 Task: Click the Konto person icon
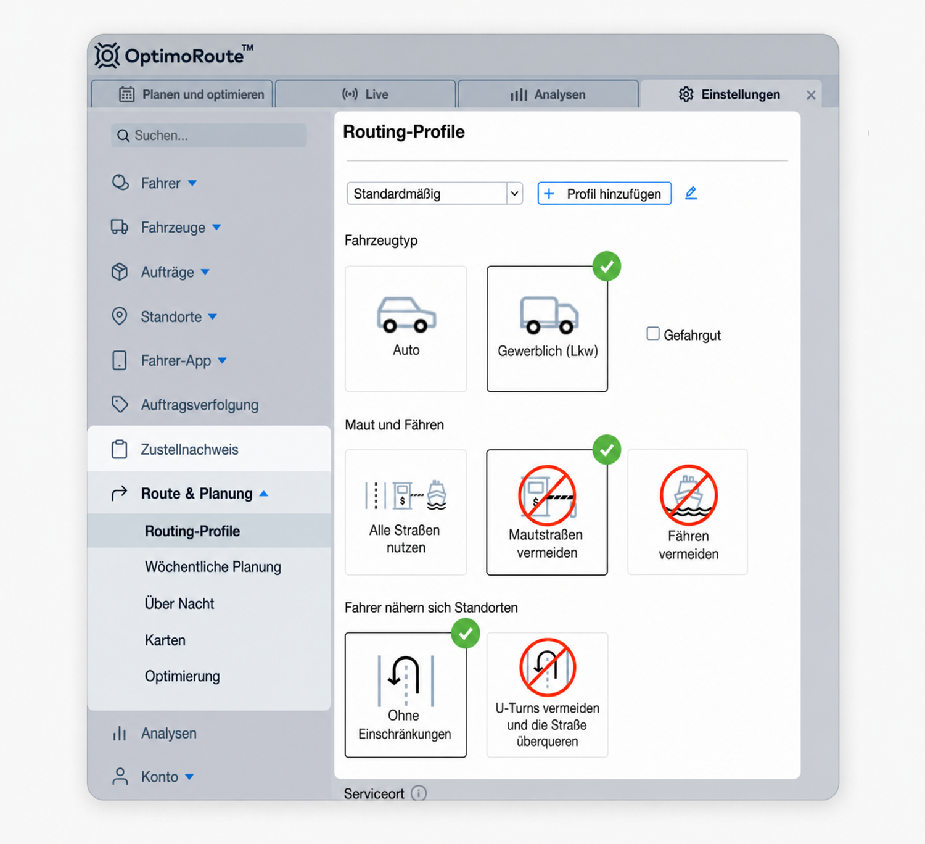pyautogui.click(x=120, y=776)
